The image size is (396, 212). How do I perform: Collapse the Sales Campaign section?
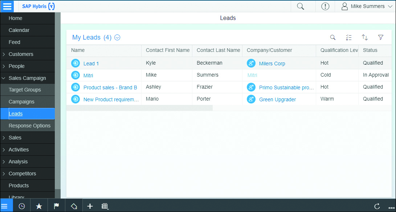(4, 78)
